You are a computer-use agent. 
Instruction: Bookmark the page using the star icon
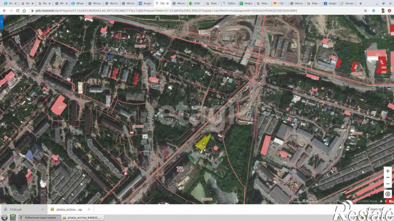pos(365,10)
